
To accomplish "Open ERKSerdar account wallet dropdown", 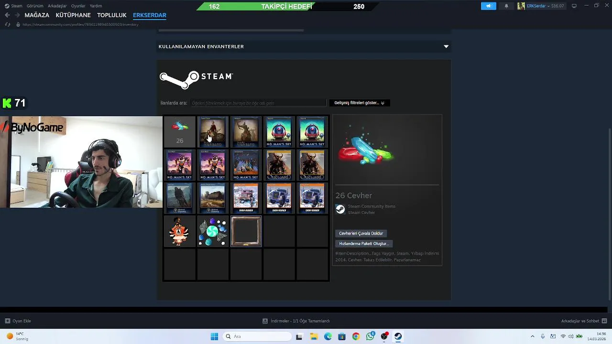I will coord(546,6).
